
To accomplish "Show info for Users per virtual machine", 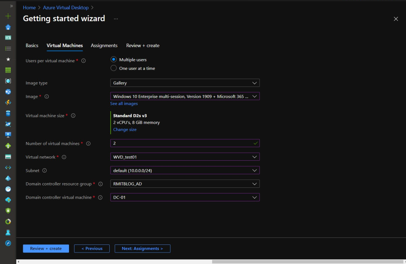I will click(83, 61).
